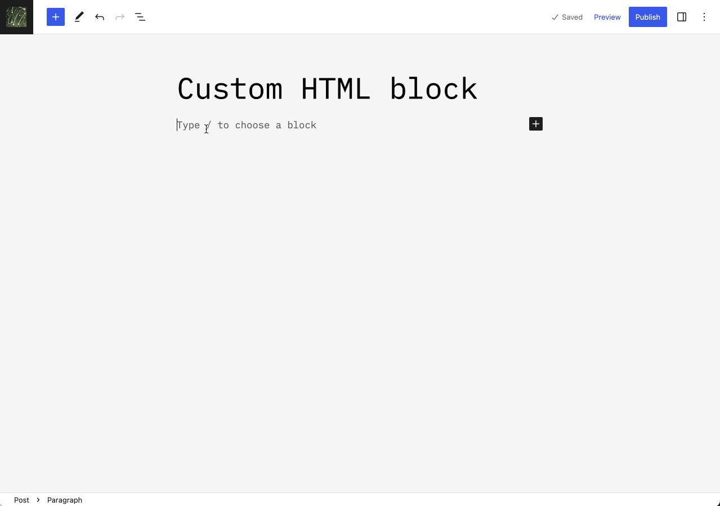Publish the post
720x506 pixels.
(647, 17)
